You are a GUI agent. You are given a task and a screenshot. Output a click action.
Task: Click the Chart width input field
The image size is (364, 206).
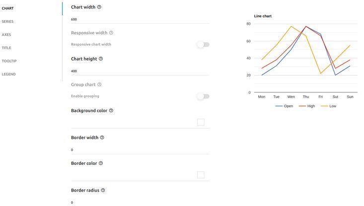tap(140, 19)
